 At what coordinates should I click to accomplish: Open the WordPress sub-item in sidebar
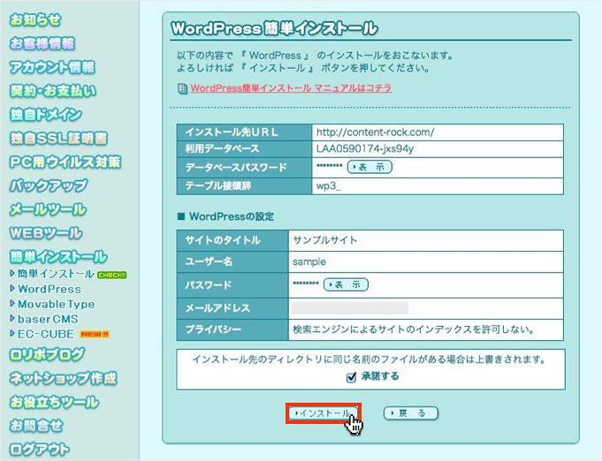[50, 289]
